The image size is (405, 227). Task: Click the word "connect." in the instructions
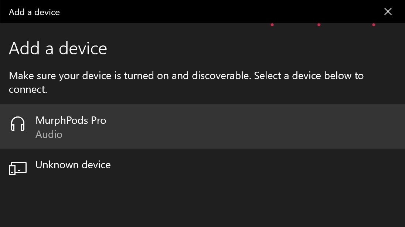point(28,89)
